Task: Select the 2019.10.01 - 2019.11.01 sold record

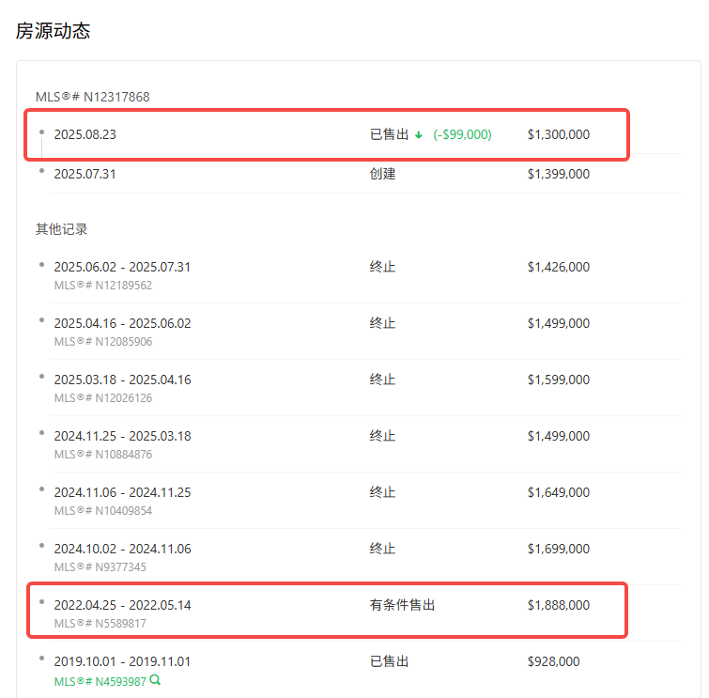Action: (x=122, y=661)
